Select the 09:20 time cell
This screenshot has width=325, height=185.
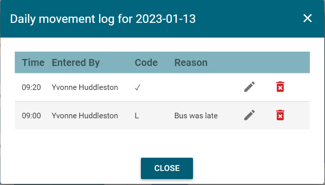click(x=31, y=87)
